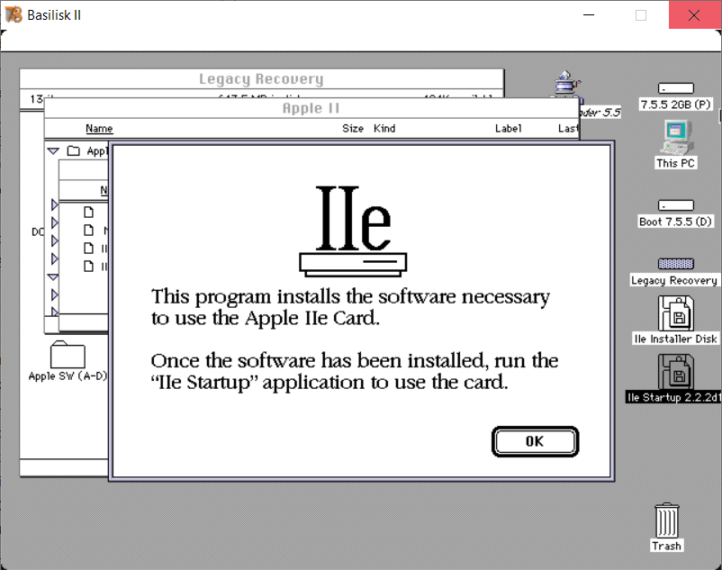Screen dimensions: 722x570
Task: Activate the Apple II window title bar
Action: (x=311, y=109)
